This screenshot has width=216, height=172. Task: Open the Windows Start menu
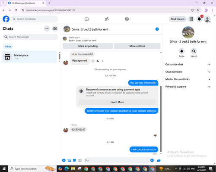pyautogui.click(x=4, y=169)
